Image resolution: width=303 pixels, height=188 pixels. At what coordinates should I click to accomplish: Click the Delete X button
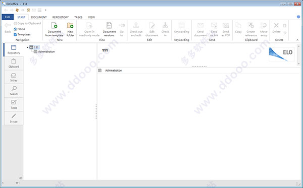tap(276, 28)
